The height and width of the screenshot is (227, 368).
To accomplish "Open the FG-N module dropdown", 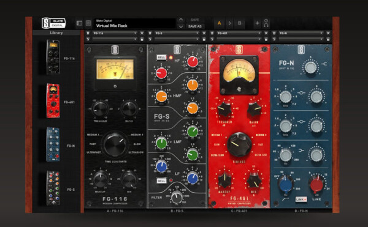I will click(x=301, y=33).
